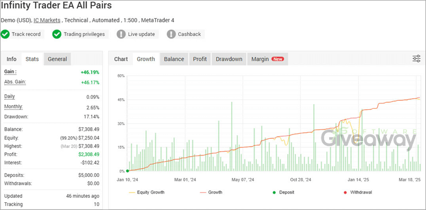The width and height of the screenshot is (426, 210).
Task: Click the $7,250.04 equity value
Action: [89, 138]
